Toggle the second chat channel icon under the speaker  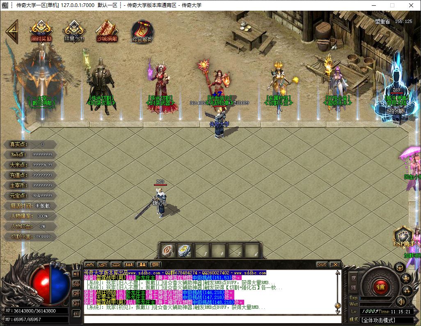pos(76,284)
